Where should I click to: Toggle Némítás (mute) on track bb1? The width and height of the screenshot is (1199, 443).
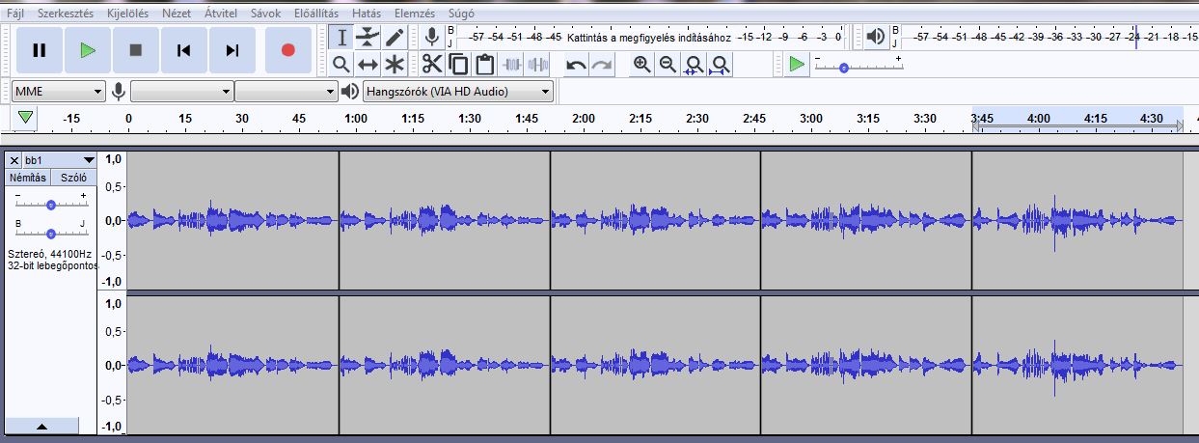coord(27,178)
